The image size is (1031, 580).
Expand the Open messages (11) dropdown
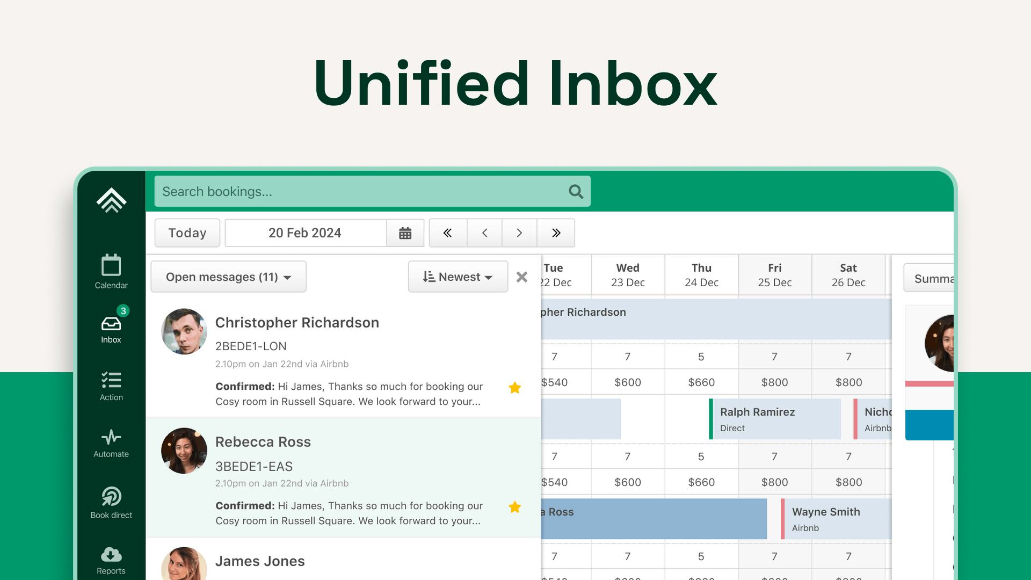[x=228, y=277]
